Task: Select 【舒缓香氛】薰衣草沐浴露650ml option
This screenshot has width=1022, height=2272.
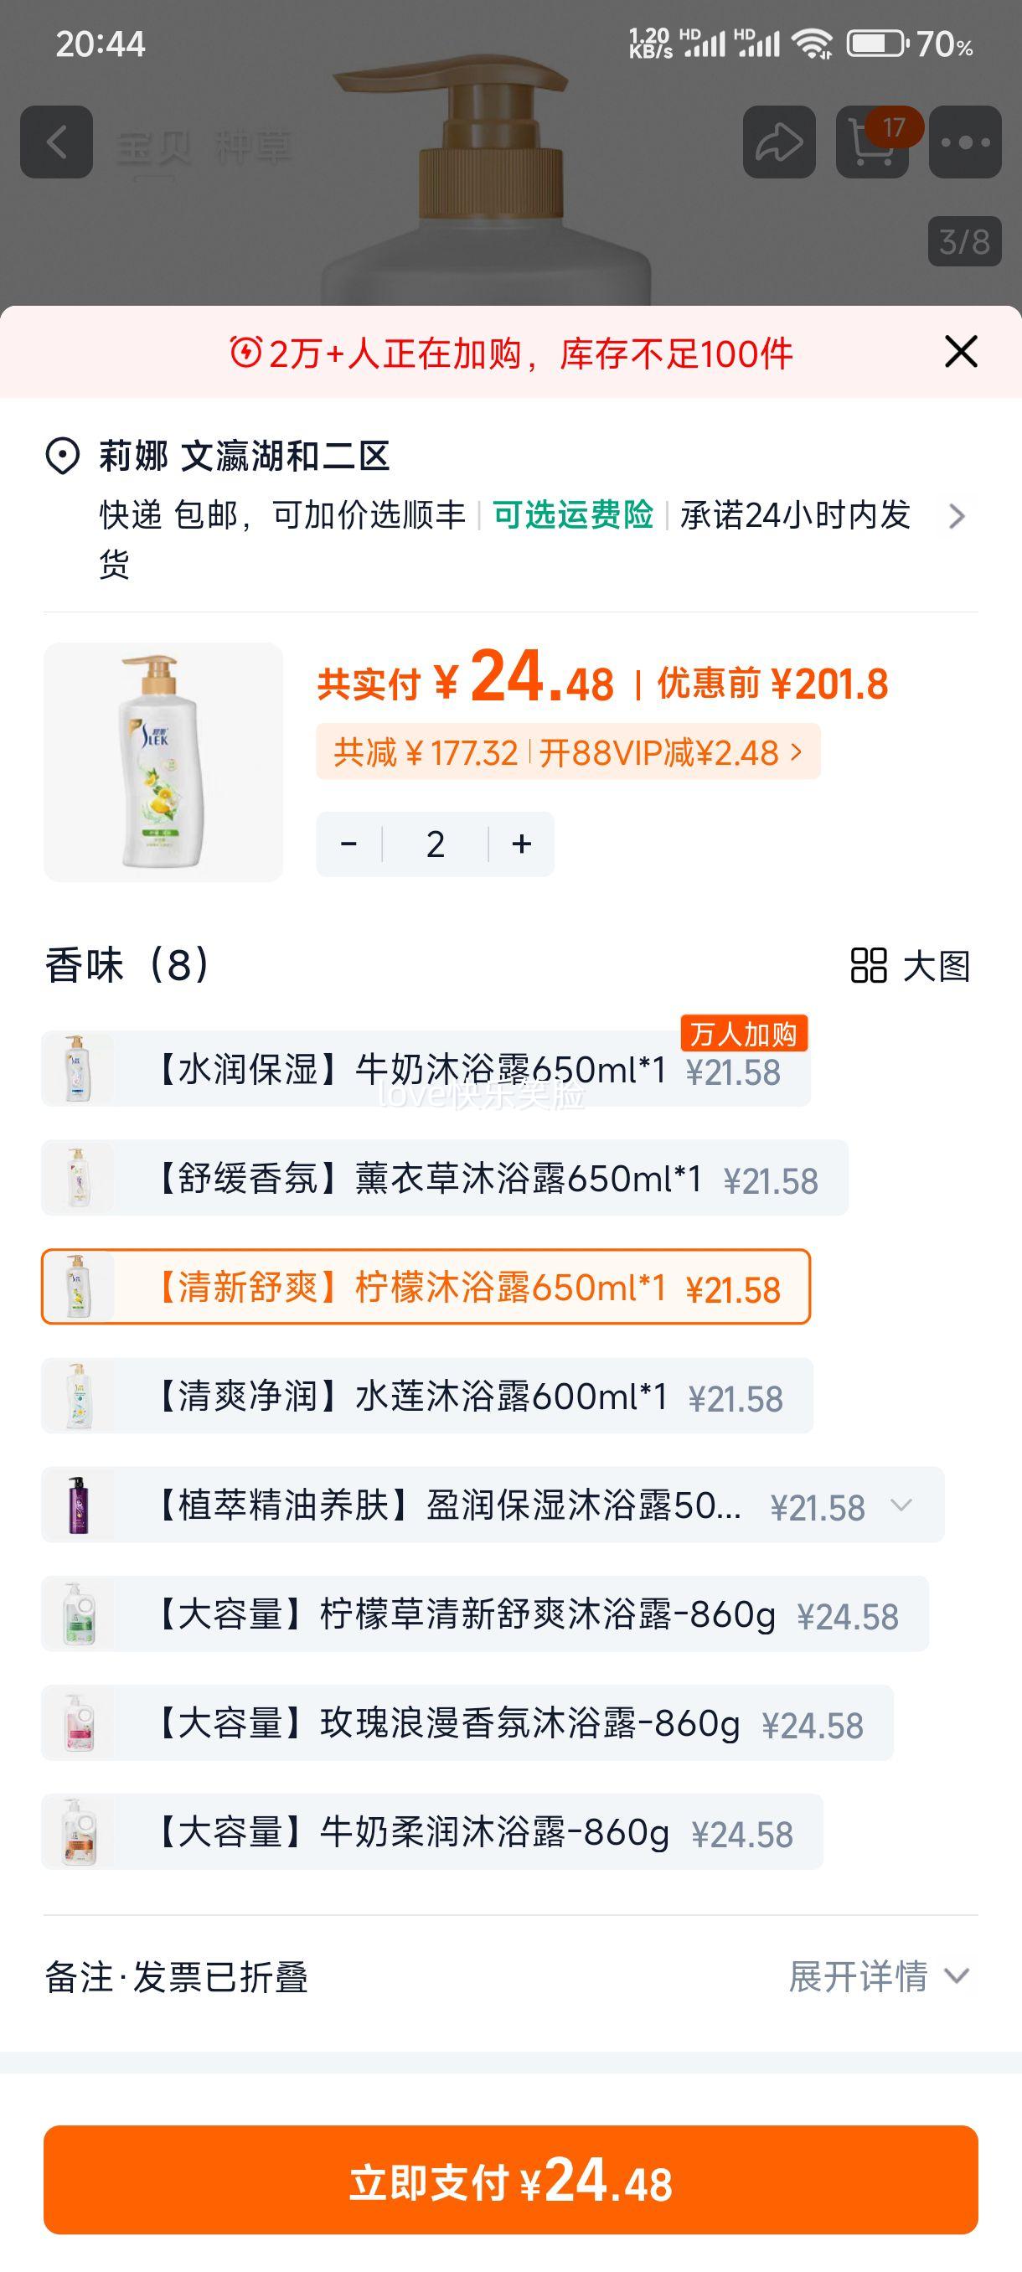Action: pos(445,1179)
